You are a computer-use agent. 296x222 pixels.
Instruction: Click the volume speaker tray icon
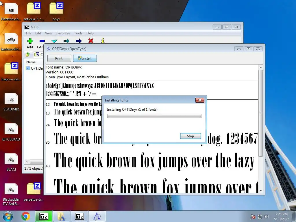point(267,217)
